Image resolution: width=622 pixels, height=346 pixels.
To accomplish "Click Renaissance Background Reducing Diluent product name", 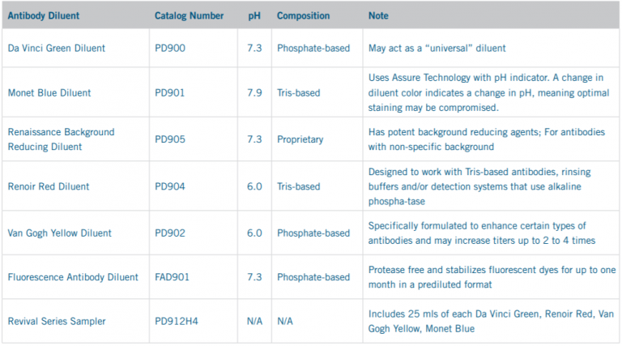I will point(61,139).
